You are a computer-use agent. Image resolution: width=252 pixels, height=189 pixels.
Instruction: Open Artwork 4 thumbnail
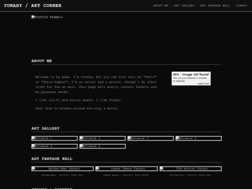198,139
